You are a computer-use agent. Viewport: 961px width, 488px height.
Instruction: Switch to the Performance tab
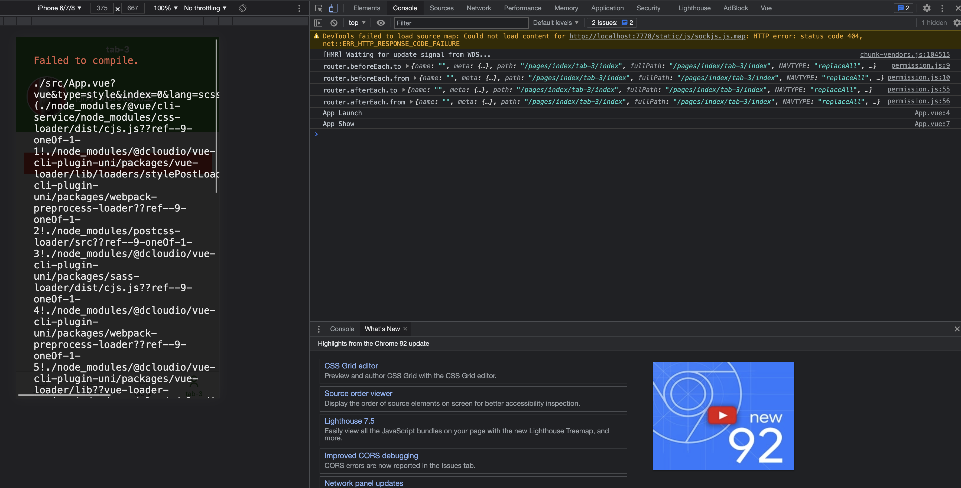522,8
